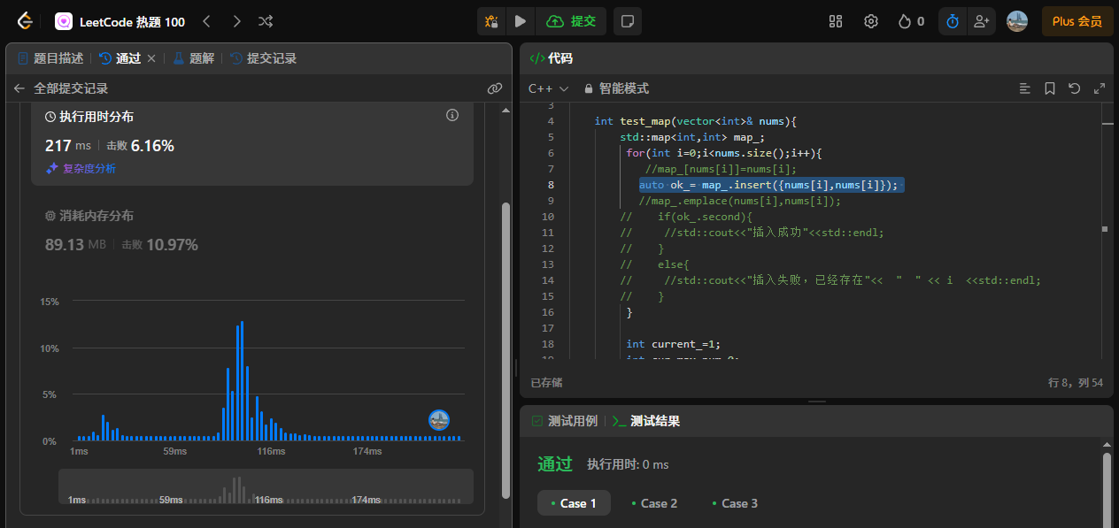
Task: Reset code with the undo arrow icon
Action: [x=1074, y=88]
